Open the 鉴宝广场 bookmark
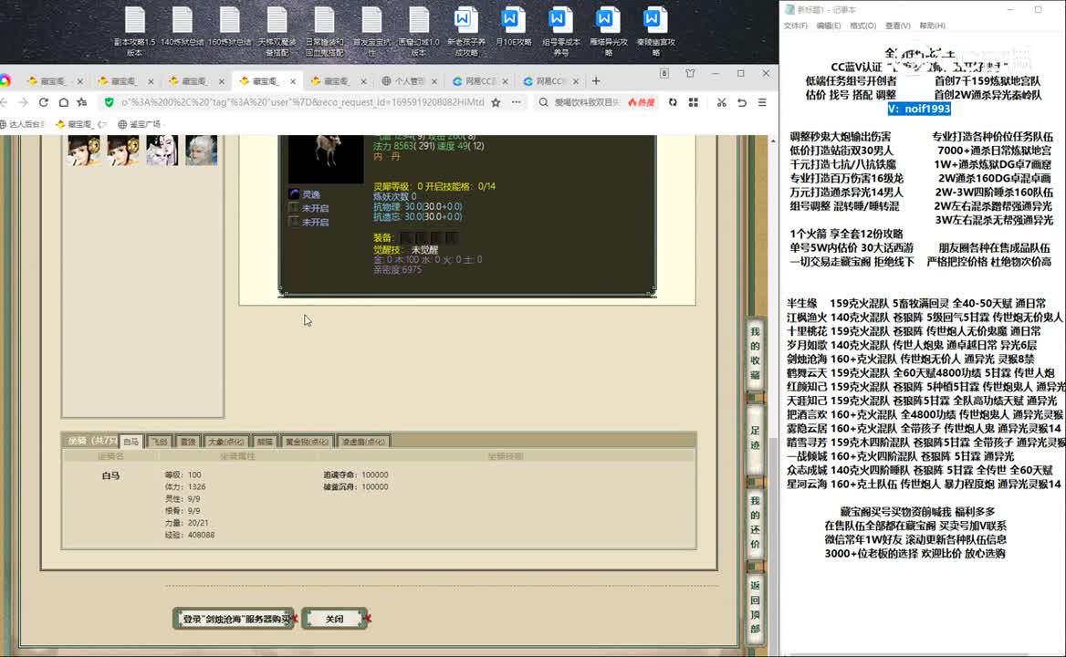This screenshot has height=657, width=1066. (140, 124)
